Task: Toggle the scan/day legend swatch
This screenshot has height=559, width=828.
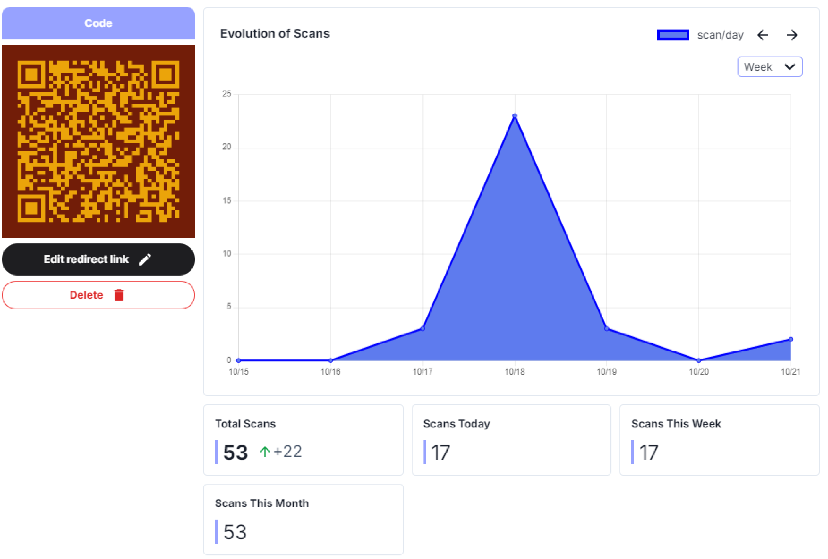Action: 673,35
